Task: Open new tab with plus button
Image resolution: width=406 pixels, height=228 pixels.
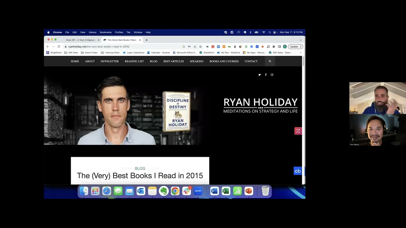Action: (147, 40)
